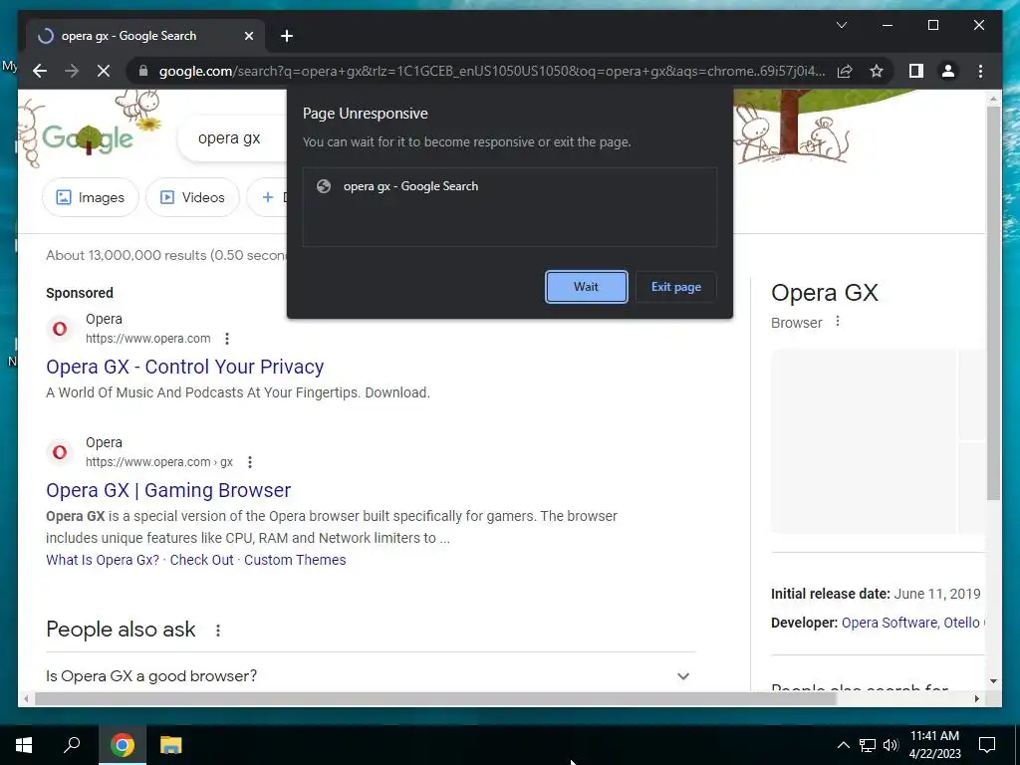Select the 'opera gx - Google Search' dialog entry
Image resolution: width=1020 pixels, height=765 pixels.
[x=509, y=186]
